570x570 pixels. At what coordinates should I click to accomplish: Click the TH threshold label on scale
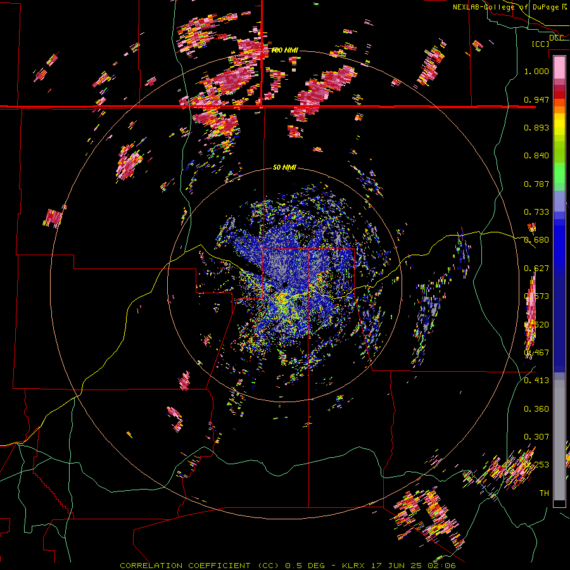(544, 493)
